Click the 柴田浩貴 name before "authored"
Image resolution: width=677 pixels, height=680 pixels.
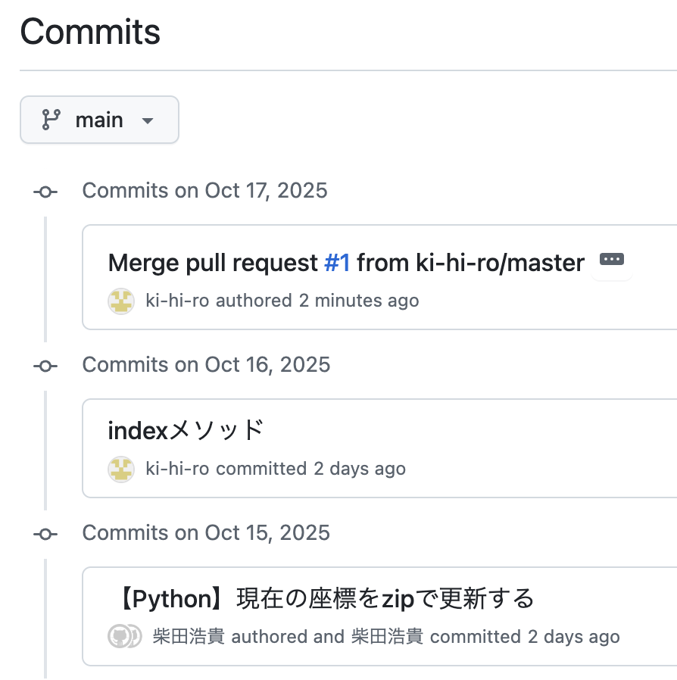[x=189, y=637]
